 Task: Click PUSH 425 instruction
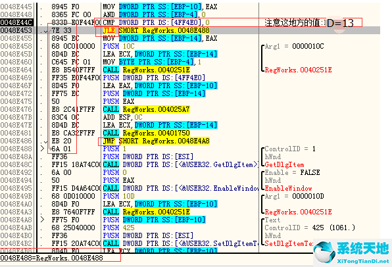coord(119,228)
